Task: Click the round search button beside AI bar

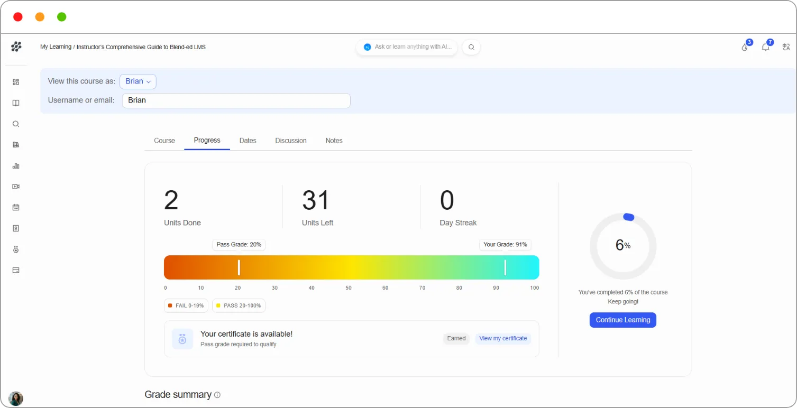Action: (471, 47)
